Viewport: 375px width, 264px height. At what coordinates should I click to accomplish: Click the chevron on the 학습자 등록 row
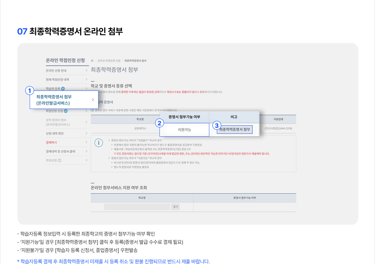pos(87,88)
